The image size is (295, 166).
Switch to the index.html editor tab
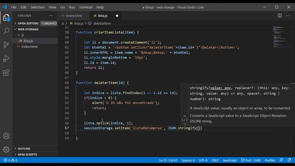(x=74, y=16)
